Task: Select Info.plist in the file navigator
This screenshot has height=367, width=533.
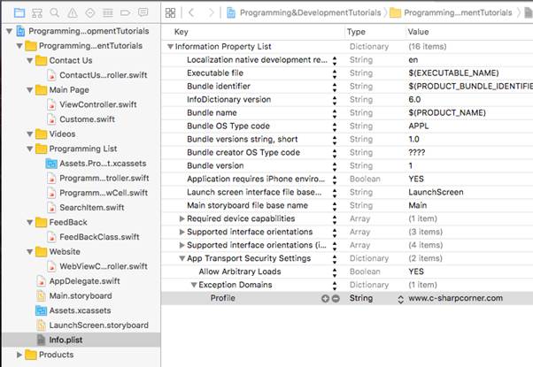Action: coord(66,340)
